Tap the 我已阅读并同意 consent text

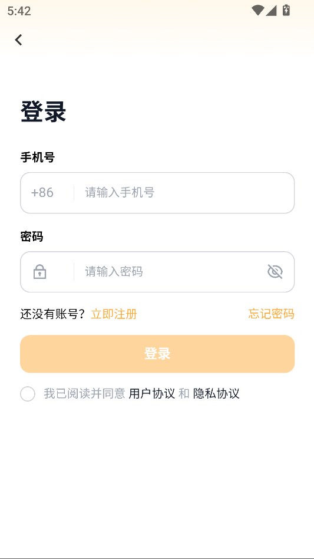(x=84, y=393)
